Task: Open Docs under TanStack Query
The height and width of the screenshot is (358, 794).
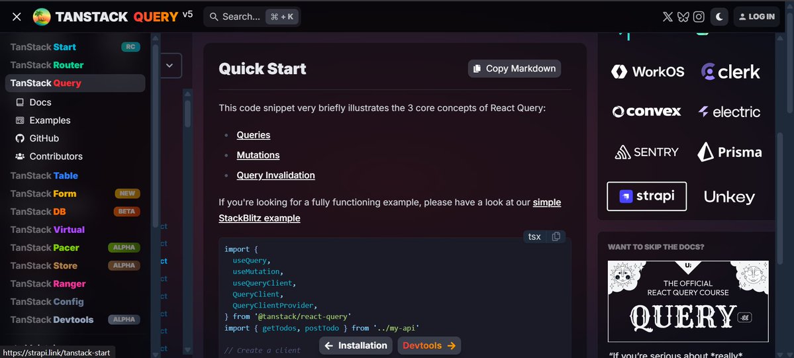Action: 40,103
